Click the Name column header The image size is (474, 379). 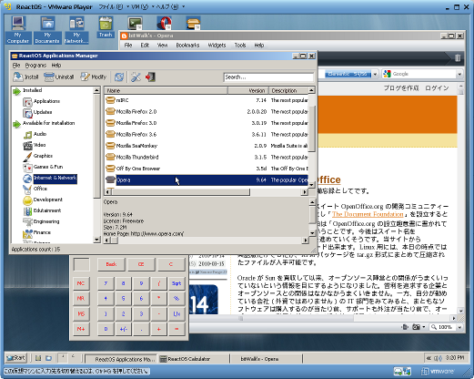(166, 90)
